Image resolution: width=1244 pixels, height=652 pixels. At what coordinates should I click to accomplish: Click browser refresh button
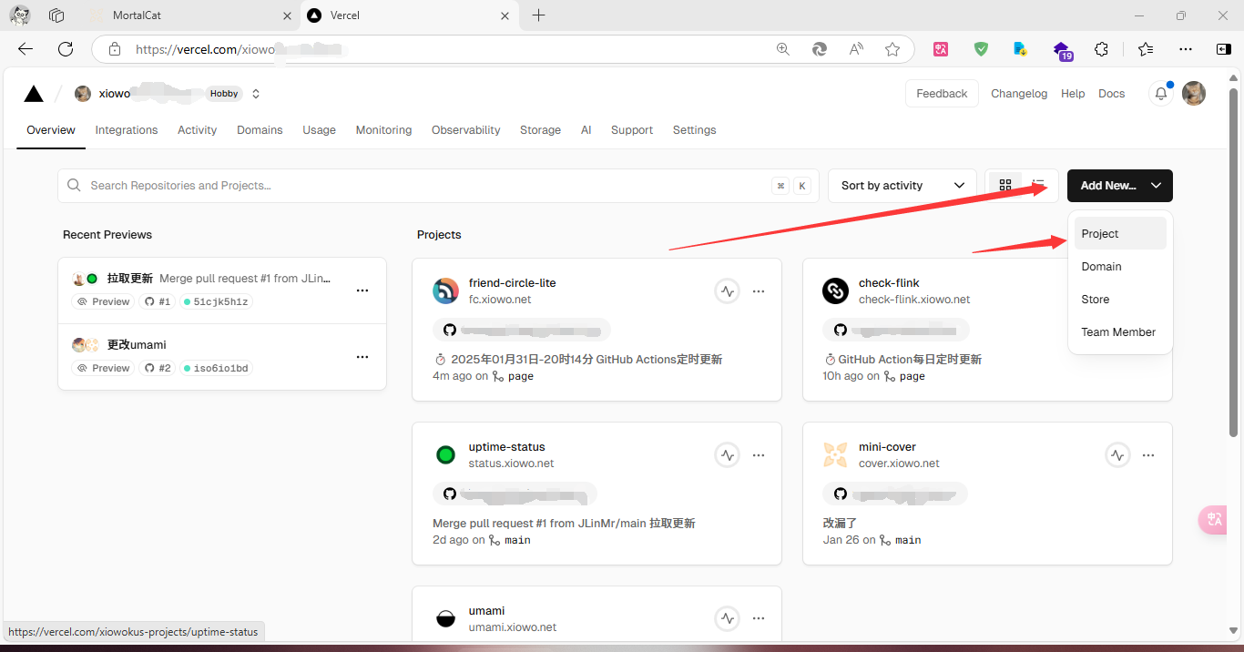coord(66,49)
